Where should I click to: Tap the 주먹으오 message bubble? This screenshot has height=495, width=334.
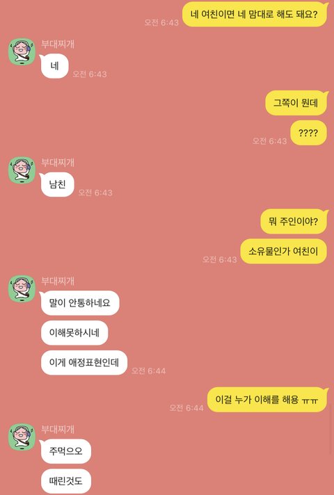65,451
